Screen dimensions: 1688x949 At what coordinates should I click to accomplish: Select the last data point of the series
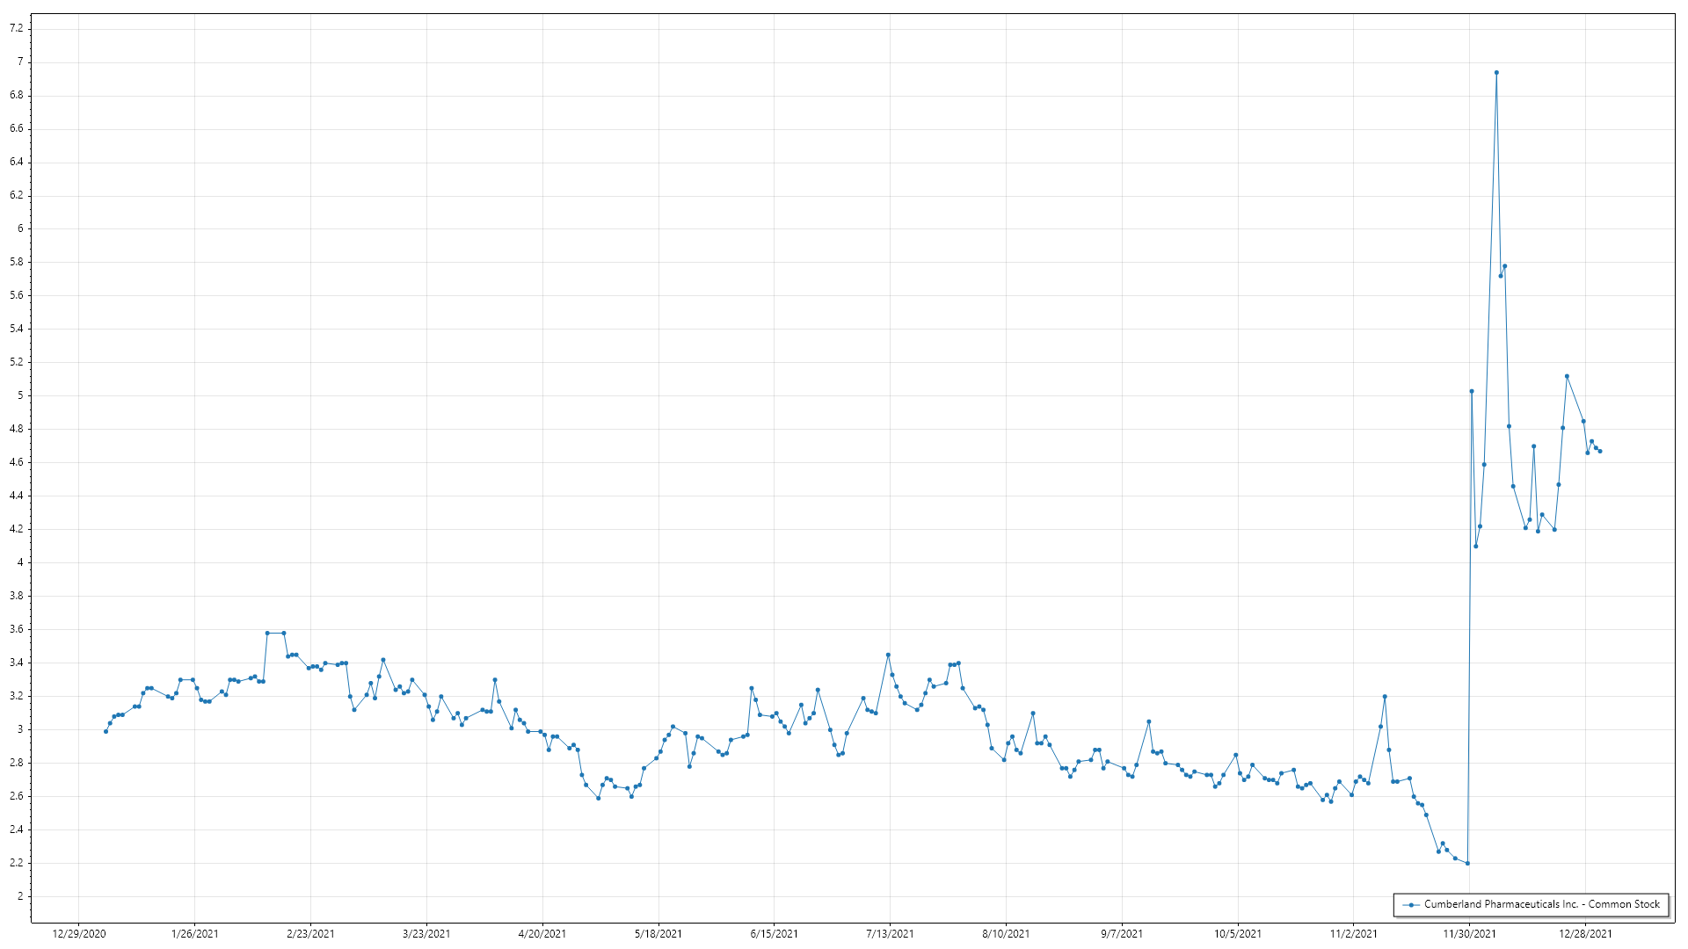[1600, 451]
